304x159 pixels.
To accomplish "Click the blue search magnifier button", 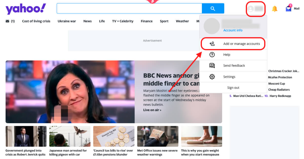I will [213, 8].
